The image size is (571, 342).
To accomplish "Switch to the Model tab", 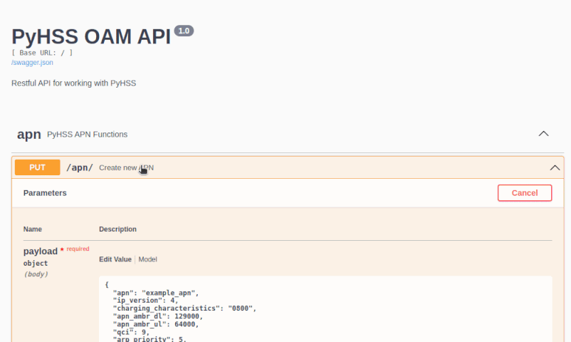I will pos(147,259).
